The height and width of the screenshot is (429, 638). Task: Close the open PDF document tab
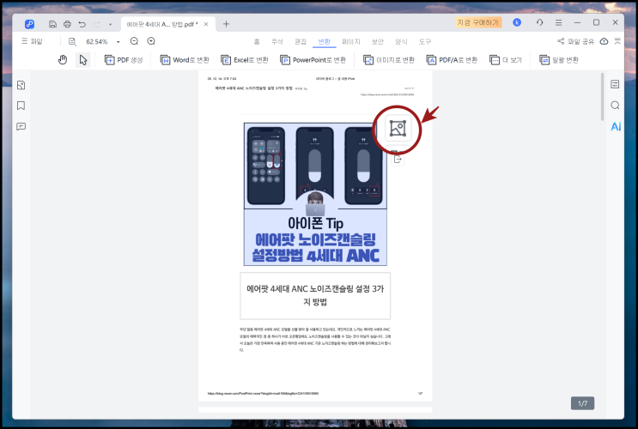coord(206,24)
